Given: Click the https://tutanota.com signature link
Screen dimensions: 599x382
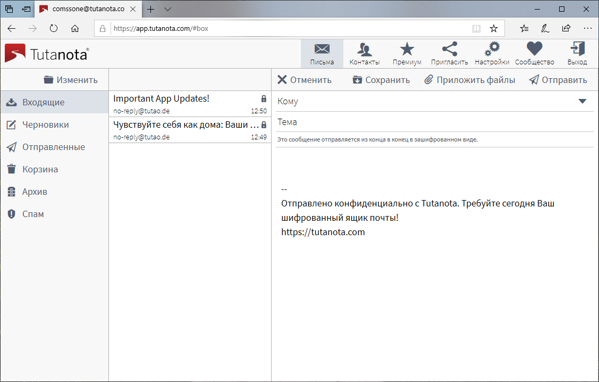Looking at the screenshot, I should point(323,232).
